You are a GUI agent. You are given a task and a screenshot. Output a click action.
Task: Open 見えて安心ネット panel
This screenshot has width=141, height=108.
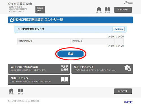tap(102, 69)
